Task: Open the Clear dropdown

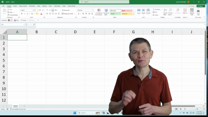Action: [156, 15]
